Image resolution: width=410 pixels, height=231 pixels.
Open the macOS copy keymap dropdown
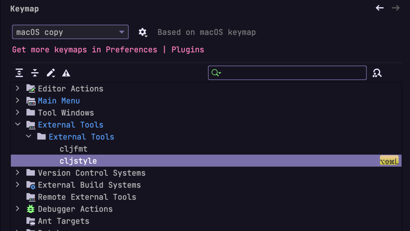(x=70, y=32)
